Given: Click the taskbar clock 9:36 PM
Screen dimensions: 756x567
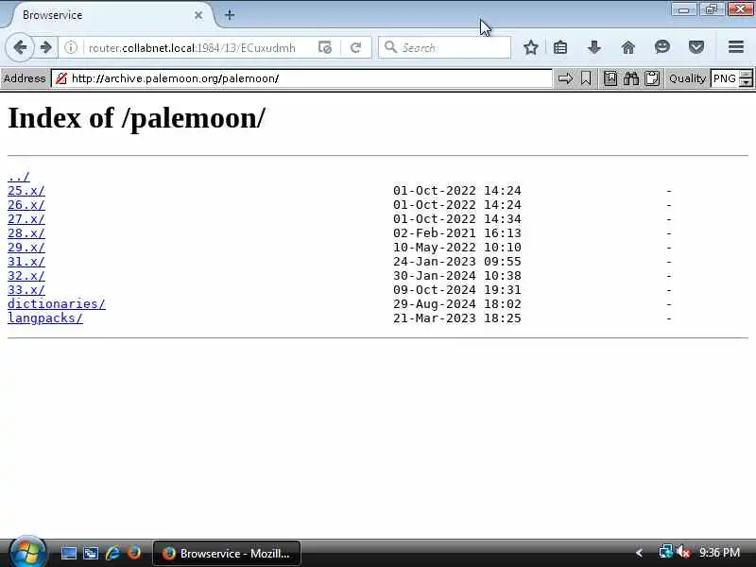Looking at the screenshot, I should pyautogui.click(x=719, y=552).
